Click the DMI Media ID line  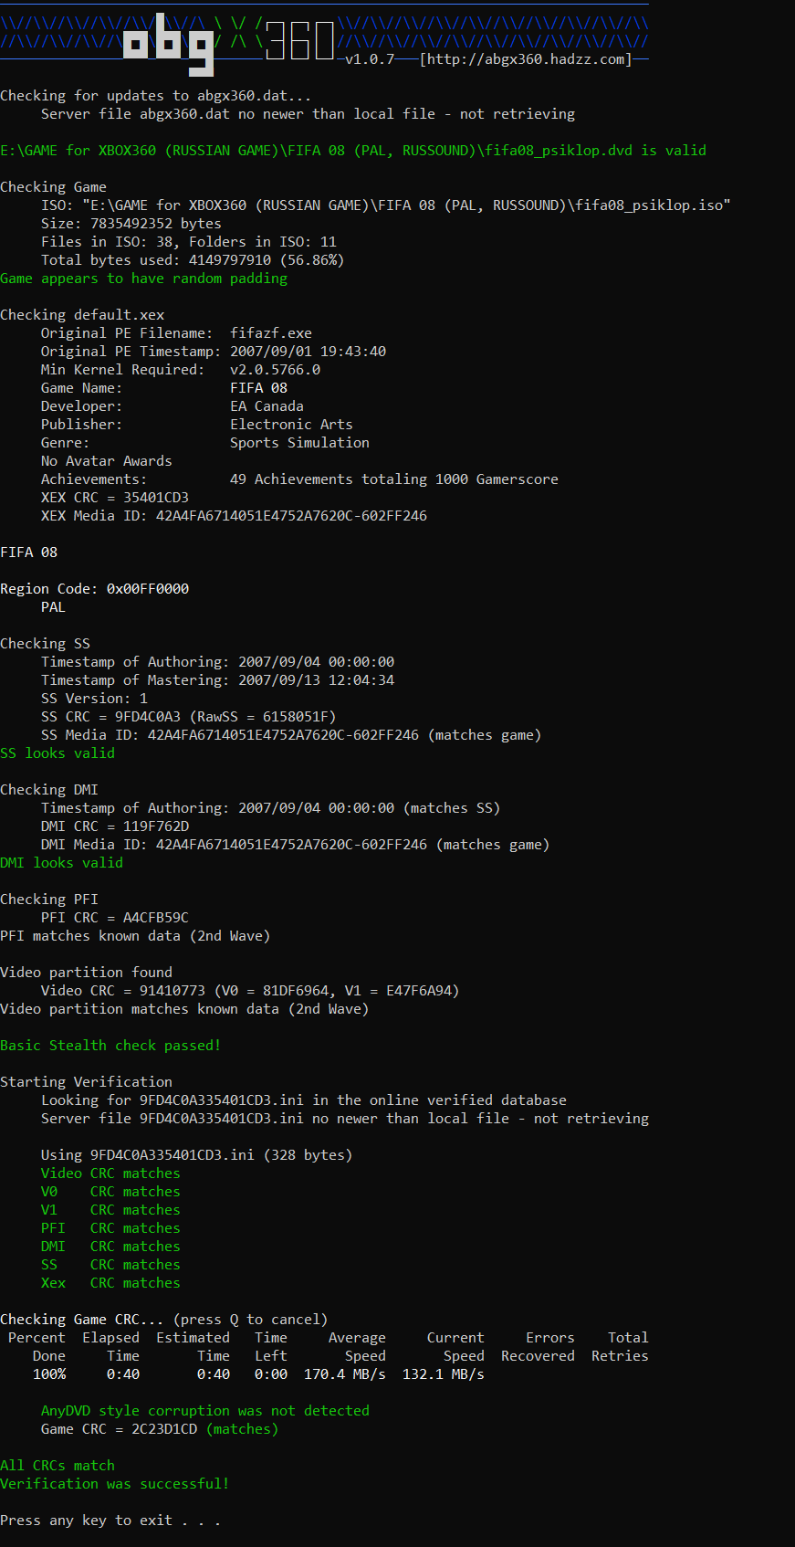(295, 845)
